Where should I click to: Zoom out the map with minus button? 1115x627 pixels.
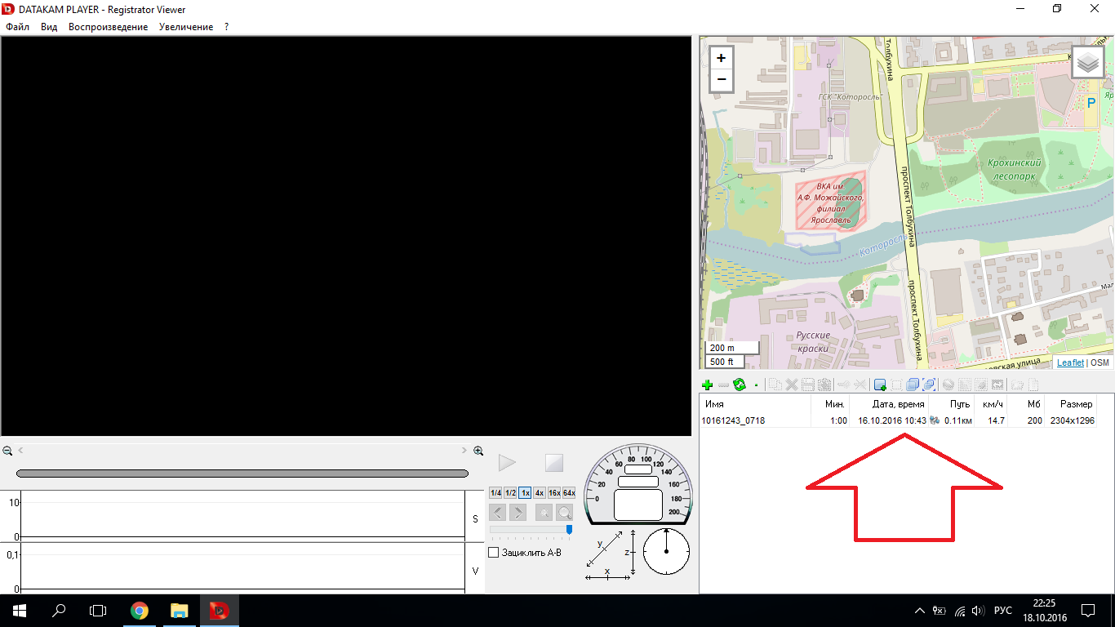pyautogui.click(x=721, y=80)
